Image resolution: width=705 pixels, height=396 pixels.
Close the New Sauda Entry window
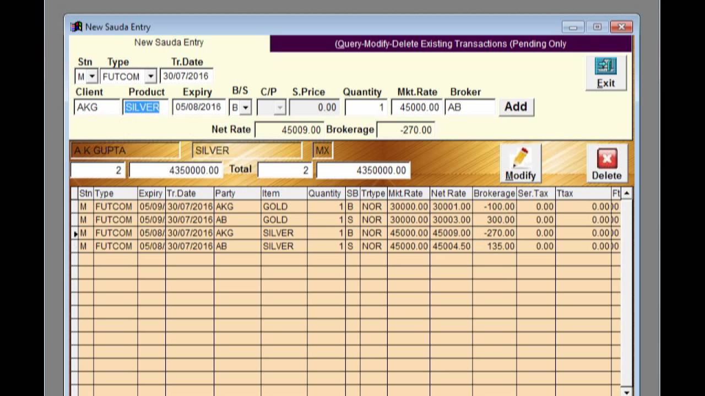pos(621,27)
